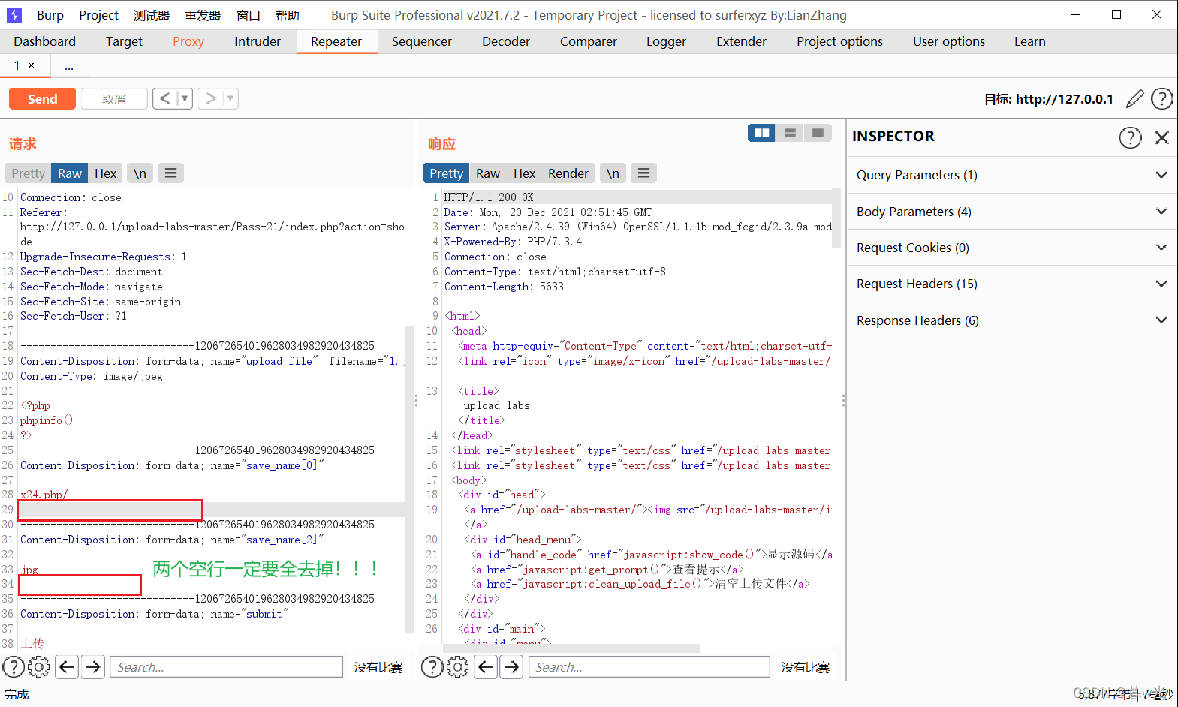Click the request pane vertical scrollbar
1178x707 pixels.
pyautogui.click(x=409, y=480)
